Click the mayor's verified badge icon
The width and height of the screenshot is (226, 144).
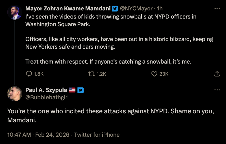[115, 9]
